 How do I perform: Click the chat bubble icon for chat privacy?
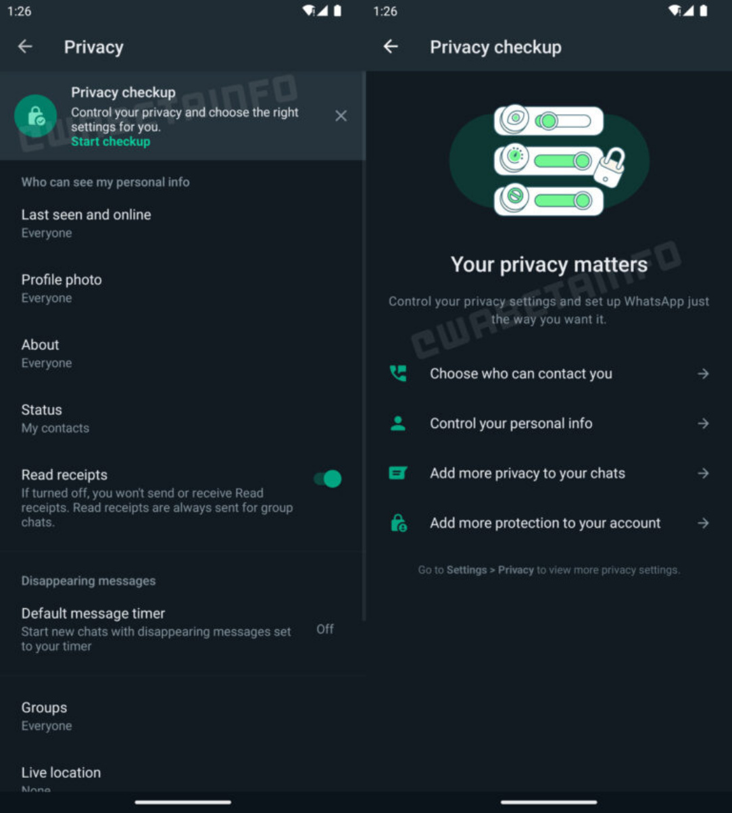[x=398, y=473]
